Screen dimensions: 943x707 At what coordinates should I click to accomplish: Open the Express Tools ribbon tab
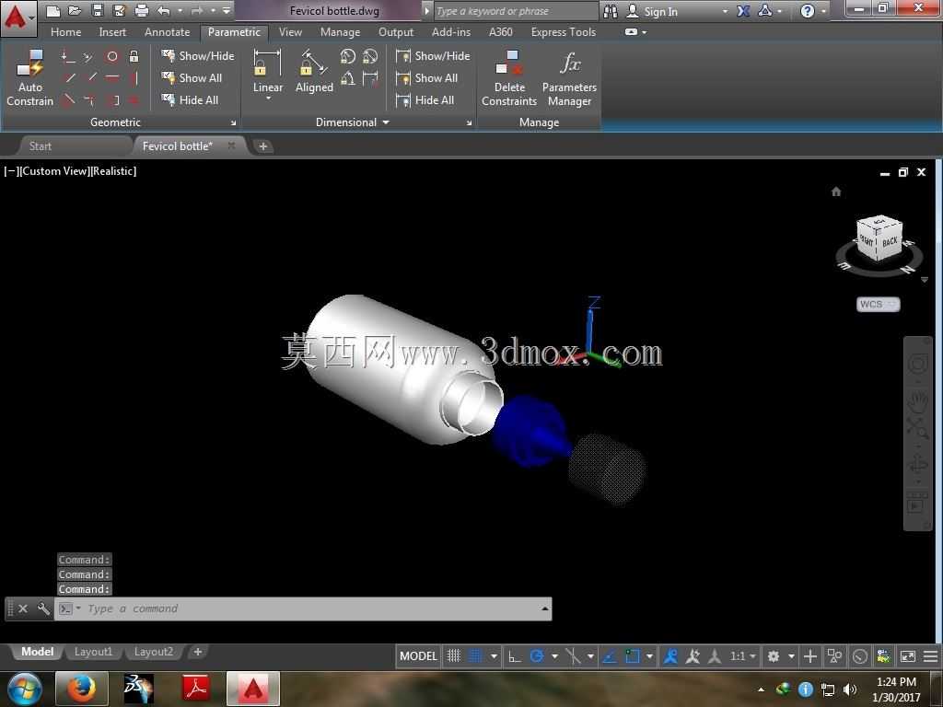(x=563, y=32)
